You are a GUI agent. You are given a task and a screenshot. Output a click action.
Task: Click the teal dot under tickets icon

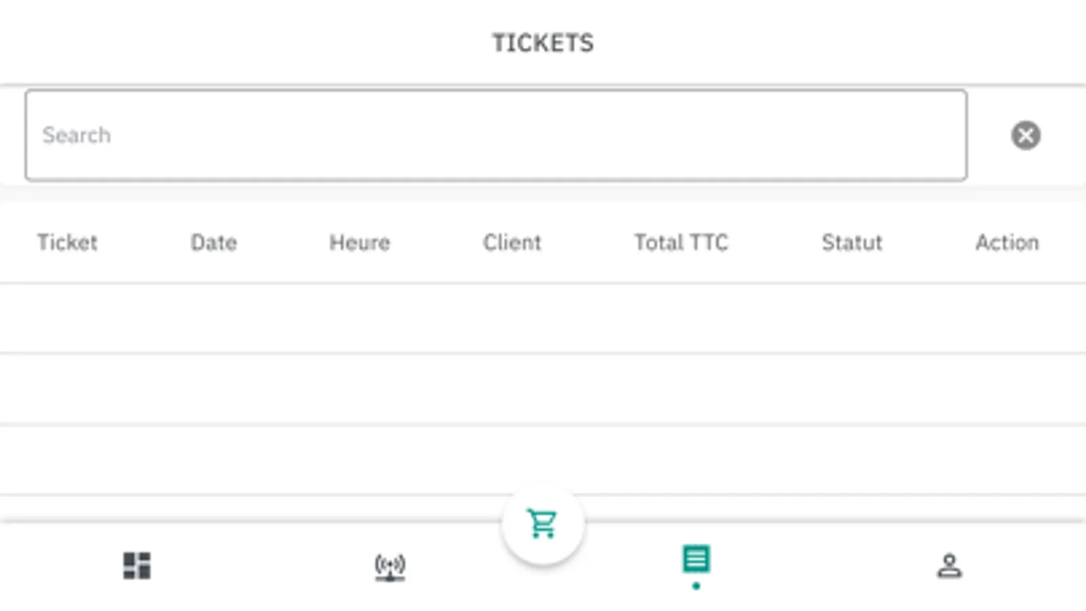(696, 586)
